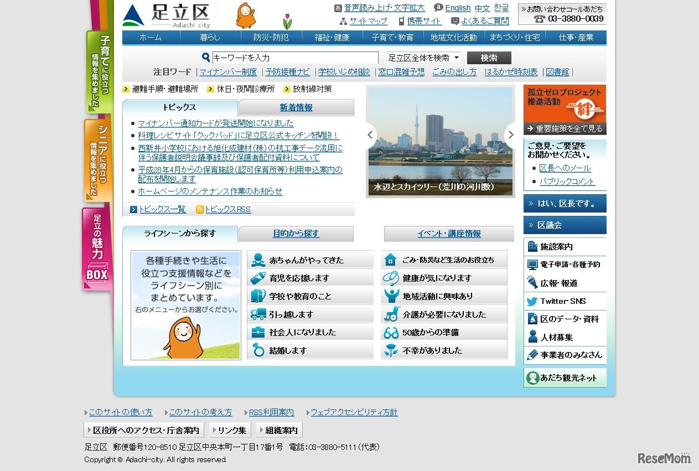
Task: Click the 結婚します ring icon
Action: [x=257, y=350]
